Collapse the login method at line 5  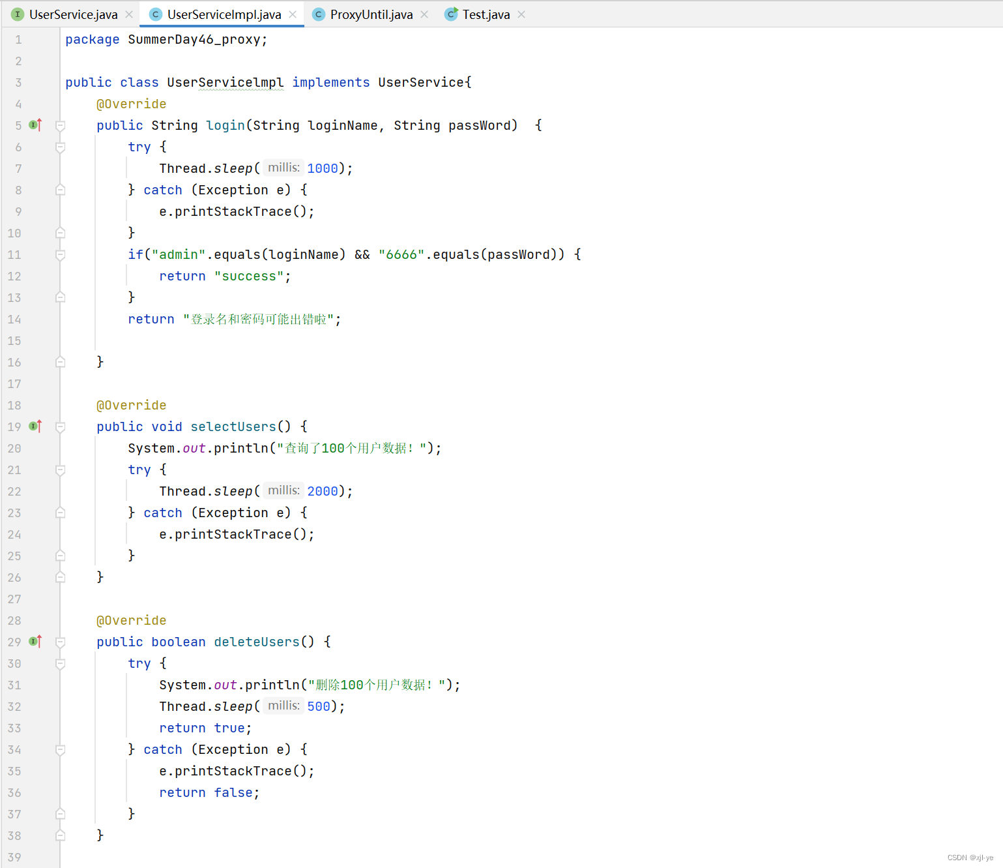(60, 125)
